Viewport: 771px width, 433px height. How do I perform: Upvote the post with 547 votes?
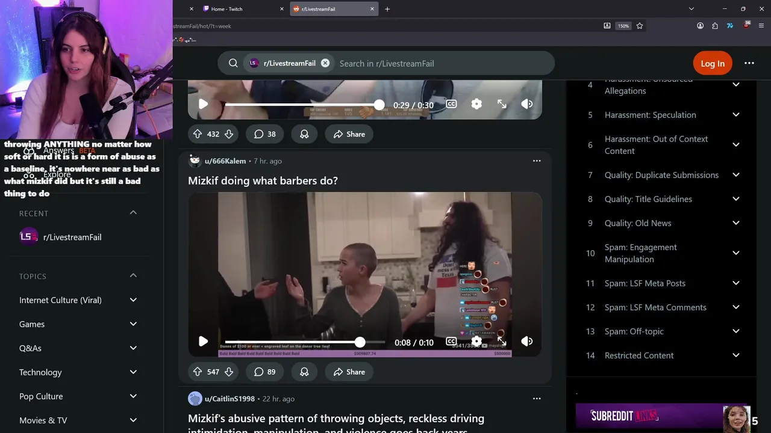[198, 372]
